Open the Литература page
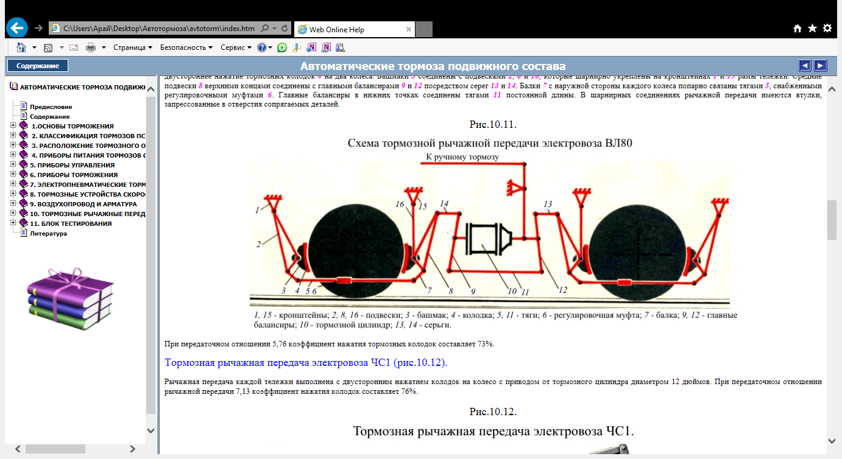 point(48,233)
